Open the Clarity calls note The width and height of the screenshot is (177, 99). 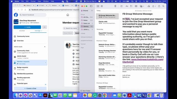107,23
